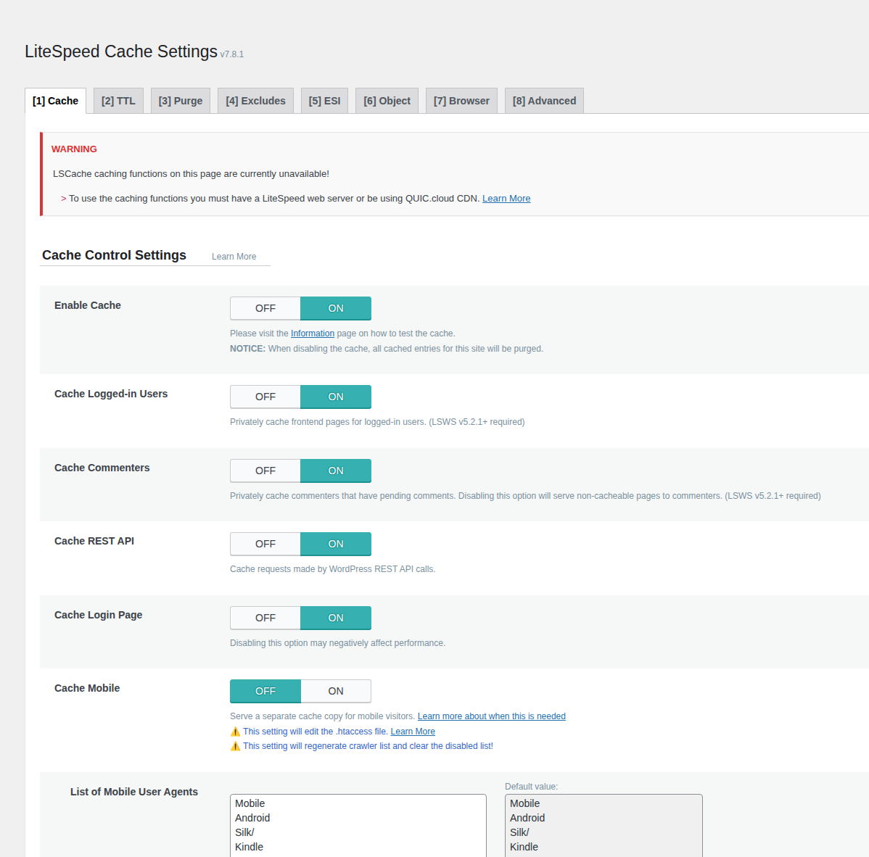Screen dimensions: 869x857
Task: Click the 'Enable Cache' label
Action: coord(88,305)
